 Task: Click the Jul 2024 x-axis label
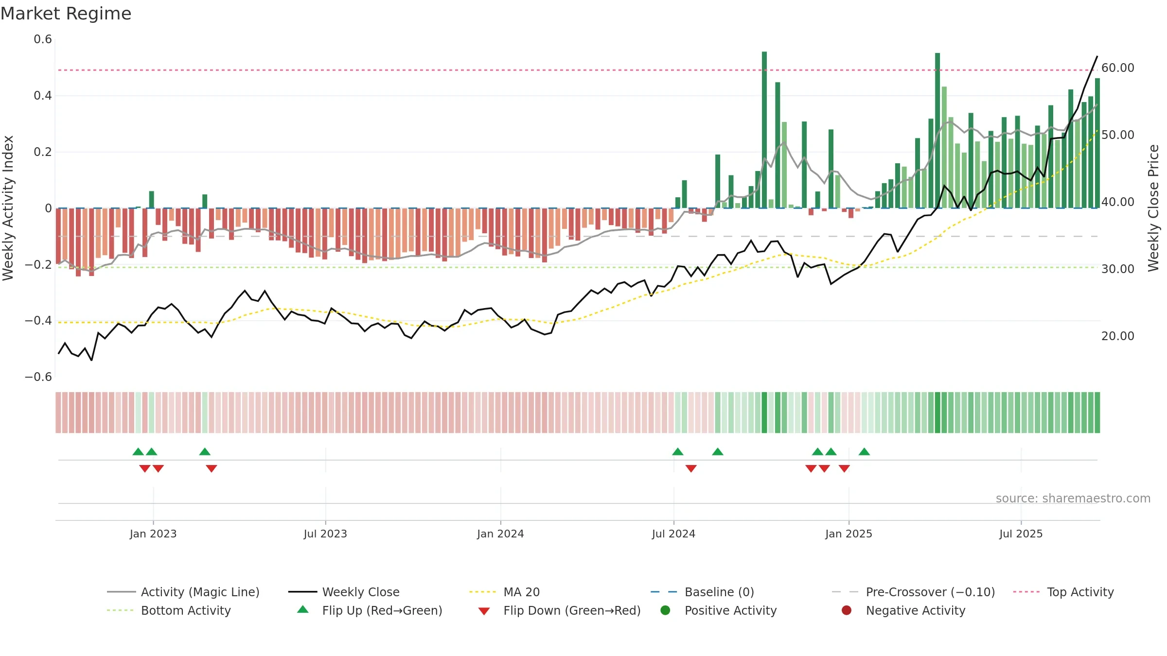[x=673, y=534]
